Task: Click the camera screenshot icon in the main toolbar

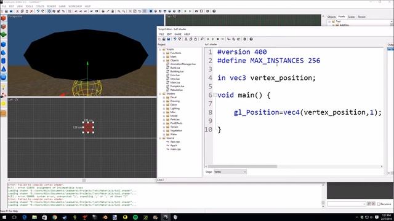Action: pyautogui.click(x=196, y=11)
